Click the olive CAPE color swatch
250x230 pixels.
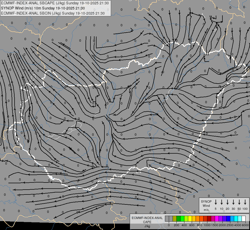175,218
